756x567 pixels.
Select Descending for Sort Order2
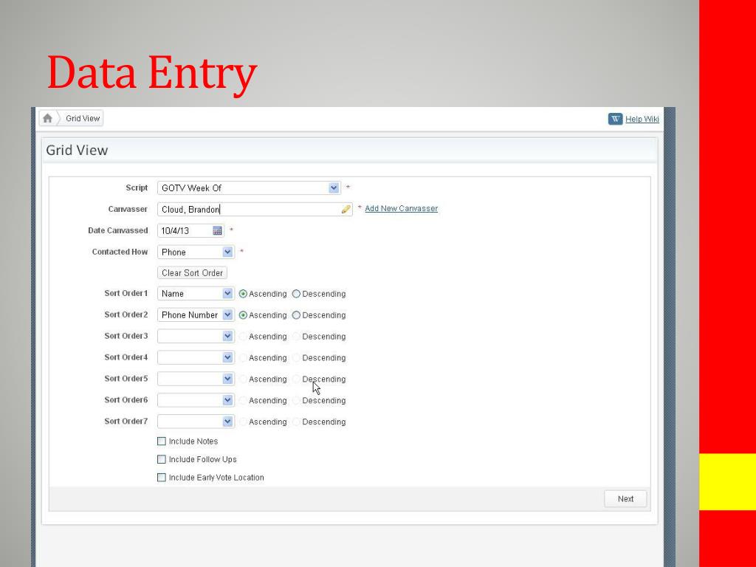coord(296,315)
